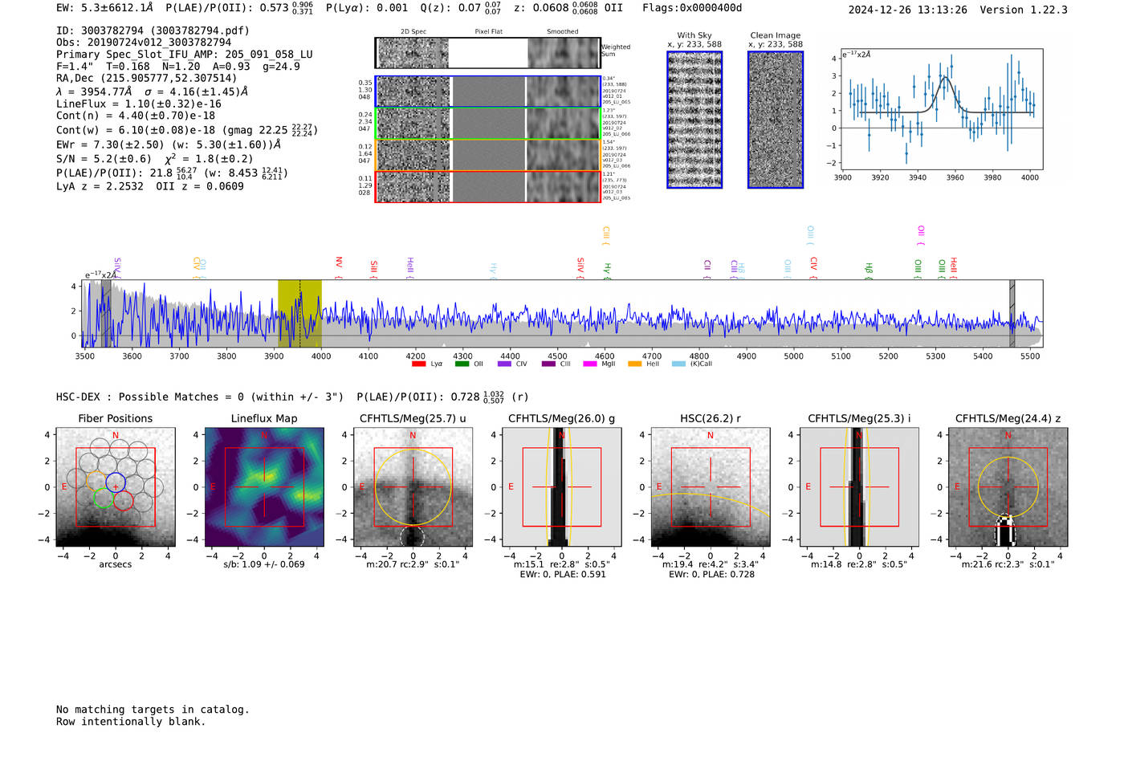Click the red NV line marker
The width and height of the screenshot is (1124, 765).
[339, 267]
